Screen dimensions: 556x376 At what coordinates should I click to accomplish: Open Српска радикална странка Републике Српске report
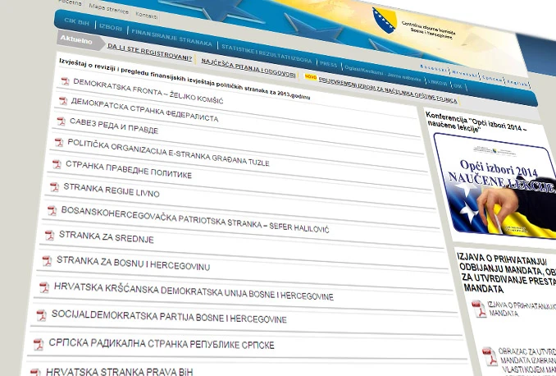tap(162, 344)
